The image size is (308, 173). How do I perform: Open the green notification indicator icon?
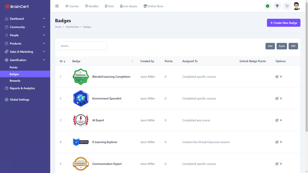[x=268, y=6]
